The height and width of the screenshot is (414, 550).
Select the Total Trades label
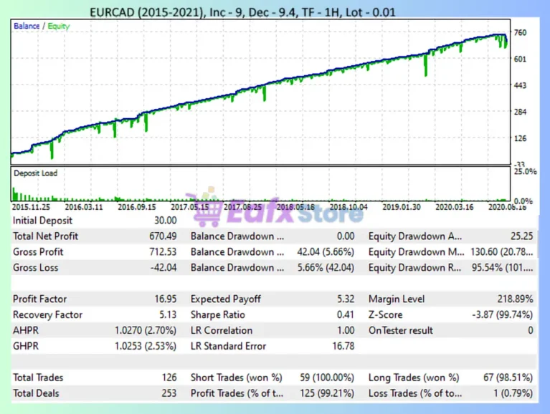pyautogui.click(x=38, y=377)
